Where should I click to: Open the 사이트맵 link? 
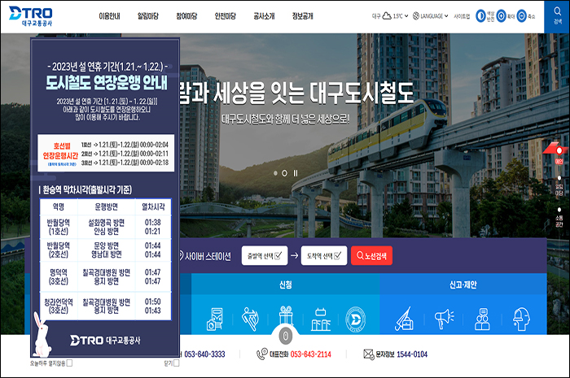coord(462,16)
